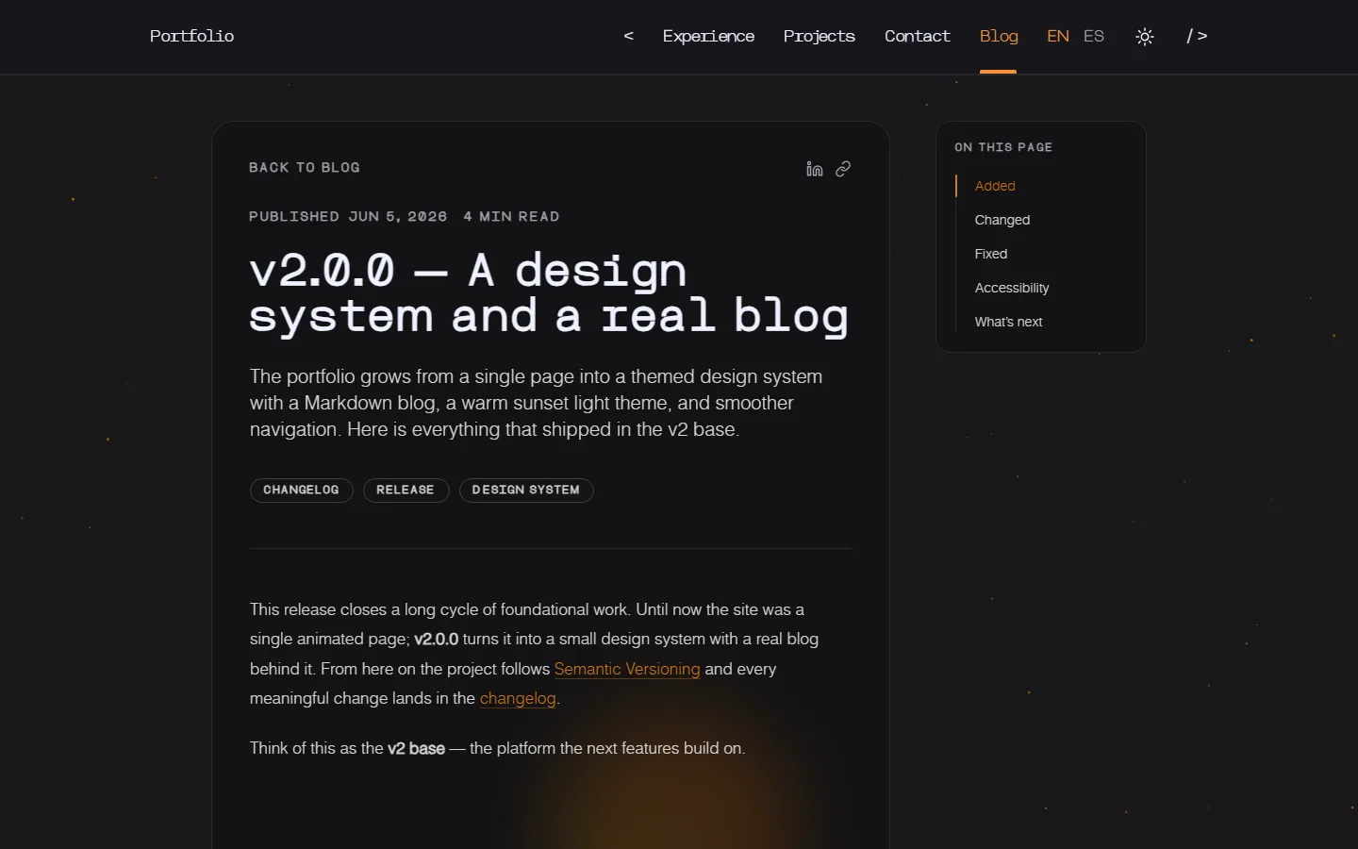Jump to the Changed section
The height and width of the screenshot is (849, 1358).
click(x=1002, y=220)
